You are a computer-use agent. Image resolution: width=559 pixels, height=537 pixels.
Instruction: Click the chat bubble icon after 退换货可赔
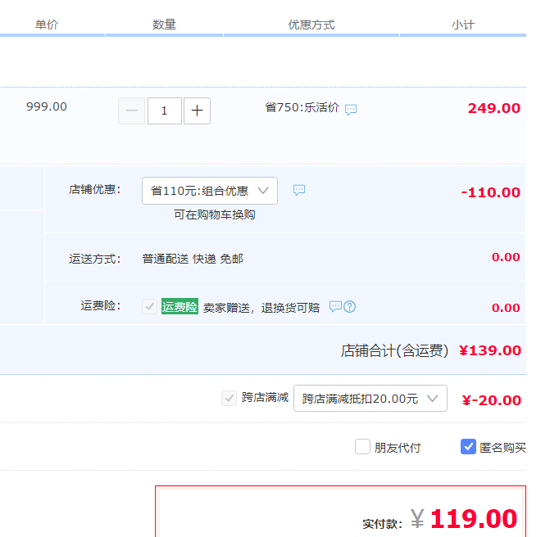tap(334, 306)
